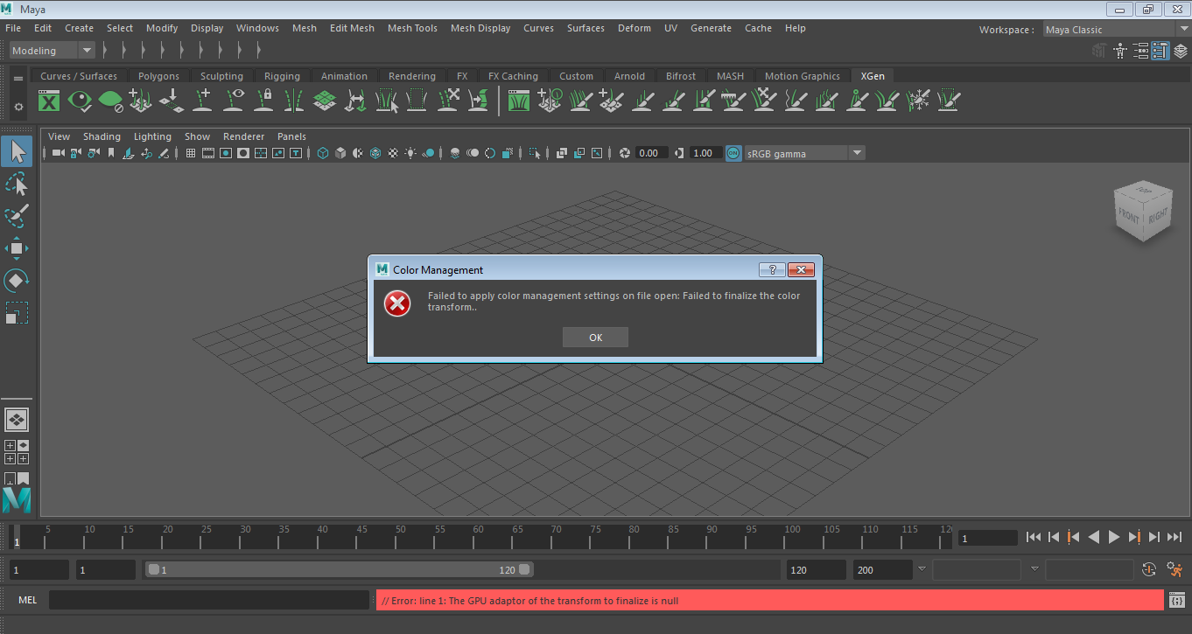This screenshot has width=1192, height=634.
Task: Open the Mesh Tools menu
Action: 412,28
